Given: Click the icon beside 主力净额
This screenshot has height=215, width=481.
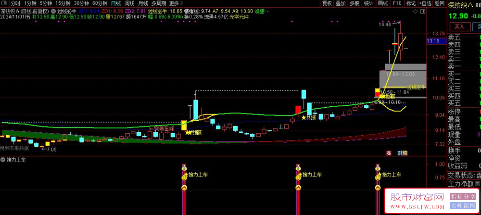Looking at the screenshot, I should [x=477, y=184].
